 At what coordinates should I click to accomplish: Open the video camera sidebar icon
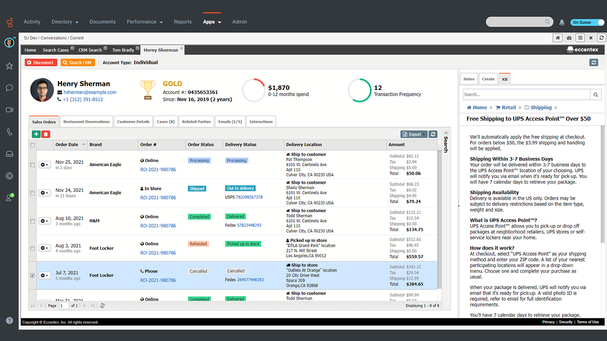pyautogui.click(x=9, y=110)
